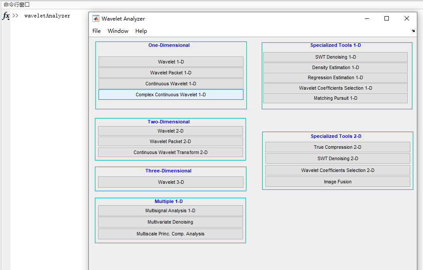
Task: Open the Window menu
Action: (118, 31)
